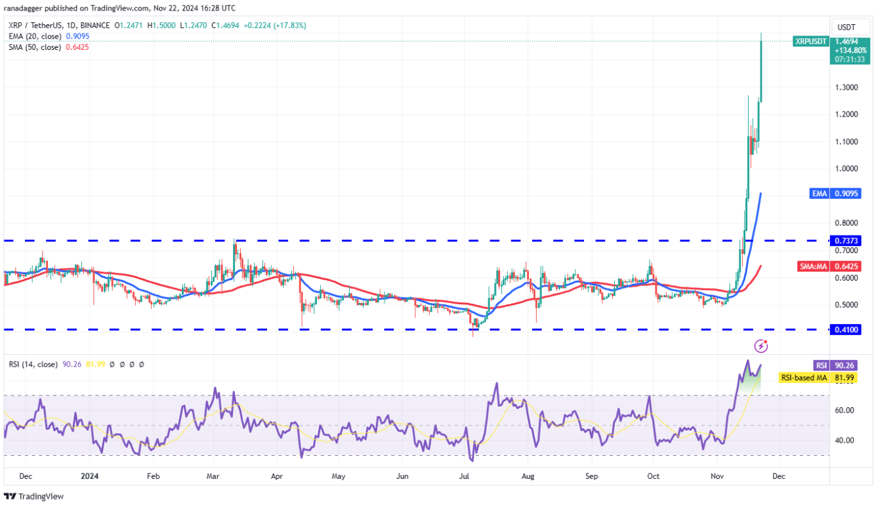
Task: Click the 0.6425 SMA axis value
Action: [846, 266]
